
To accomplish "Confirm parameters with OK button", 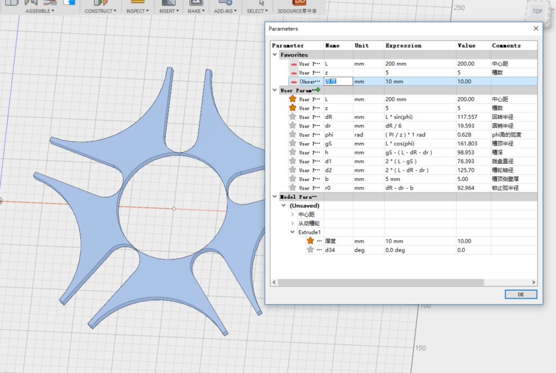I will (x=520, y=294).
